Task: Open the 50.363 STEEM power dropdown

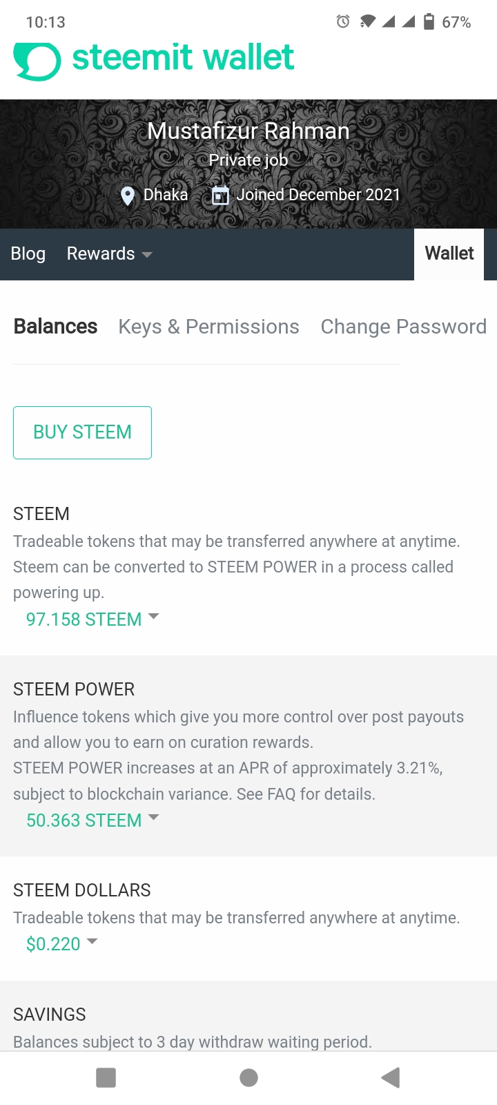Action: click(92, 820)
